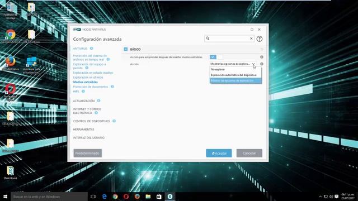The height and width of the screenshot is (201, 358).
Task: Choose No explorar option
Action: [235, 69]
